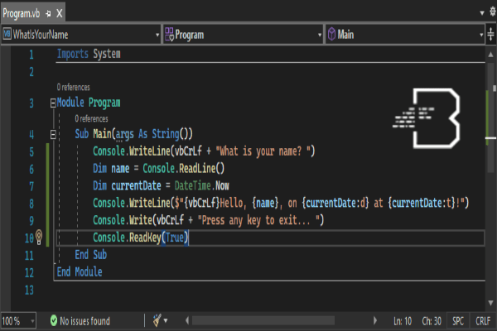
Task: Open the 0 references link above Sub Main
Action: coord(91,119)
